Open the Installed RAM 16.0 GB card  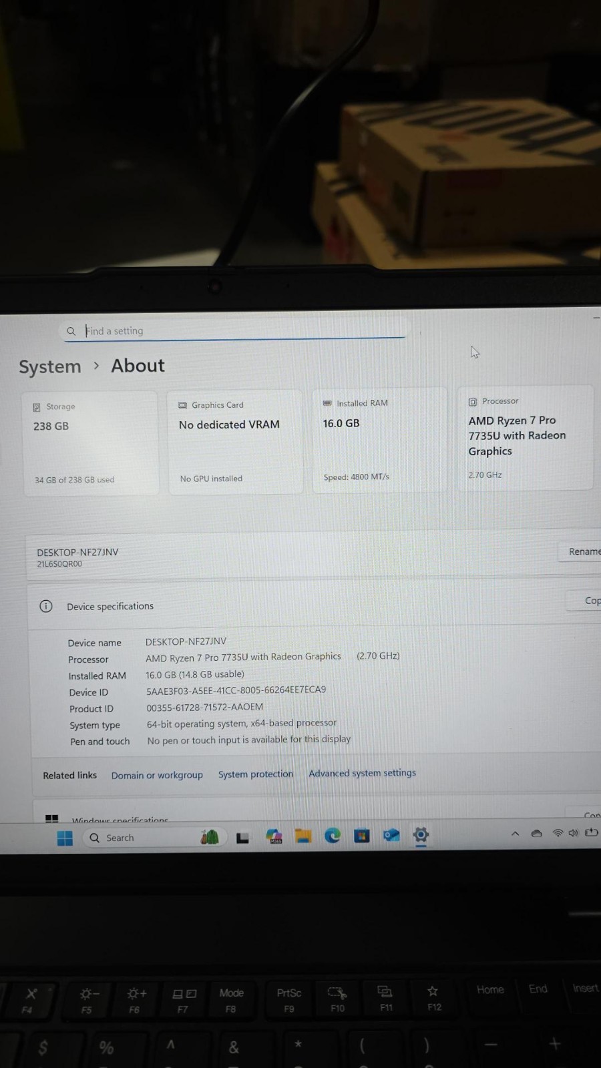(379, 441)
